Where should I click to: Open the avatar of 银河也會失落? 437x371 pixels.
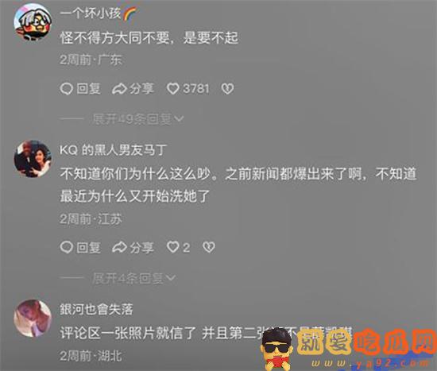pos(33,318)
